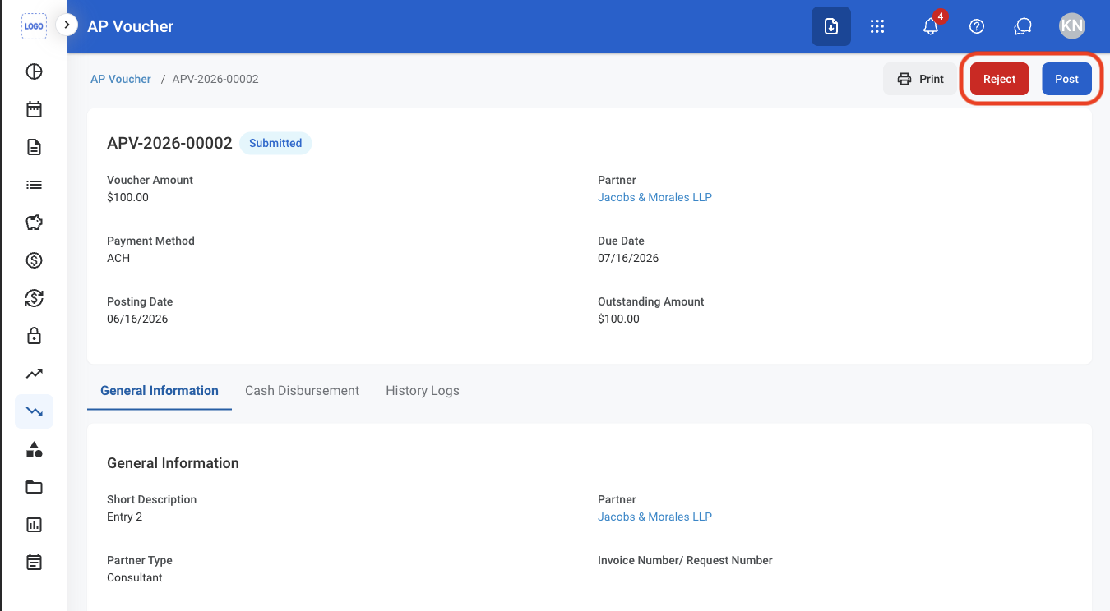Expand the sidebar with the chevron arrow
1110x611 pixels.
67,25
